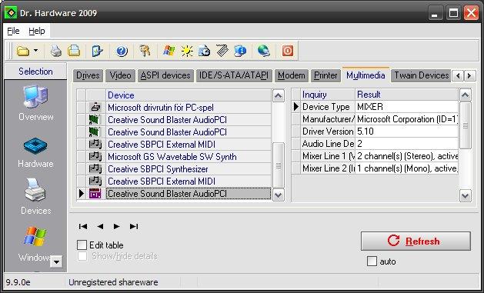484x293 pixels.
Task: Click the keys registration icon
Action: 145,51
